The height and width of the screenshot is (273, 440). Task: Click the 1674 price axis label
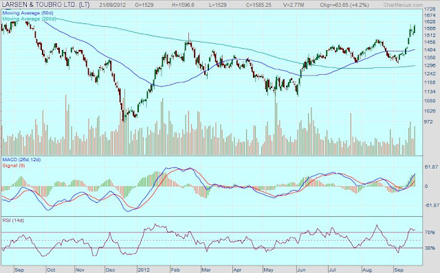[x=430, y=15]
